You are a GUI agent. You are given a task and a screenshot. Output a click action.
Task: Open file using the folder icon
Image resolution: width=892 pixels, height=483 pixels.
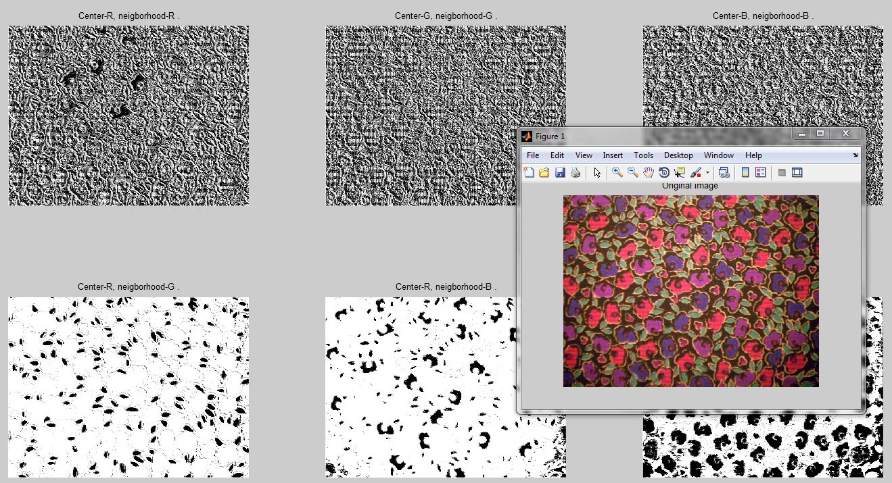[544, 173]
